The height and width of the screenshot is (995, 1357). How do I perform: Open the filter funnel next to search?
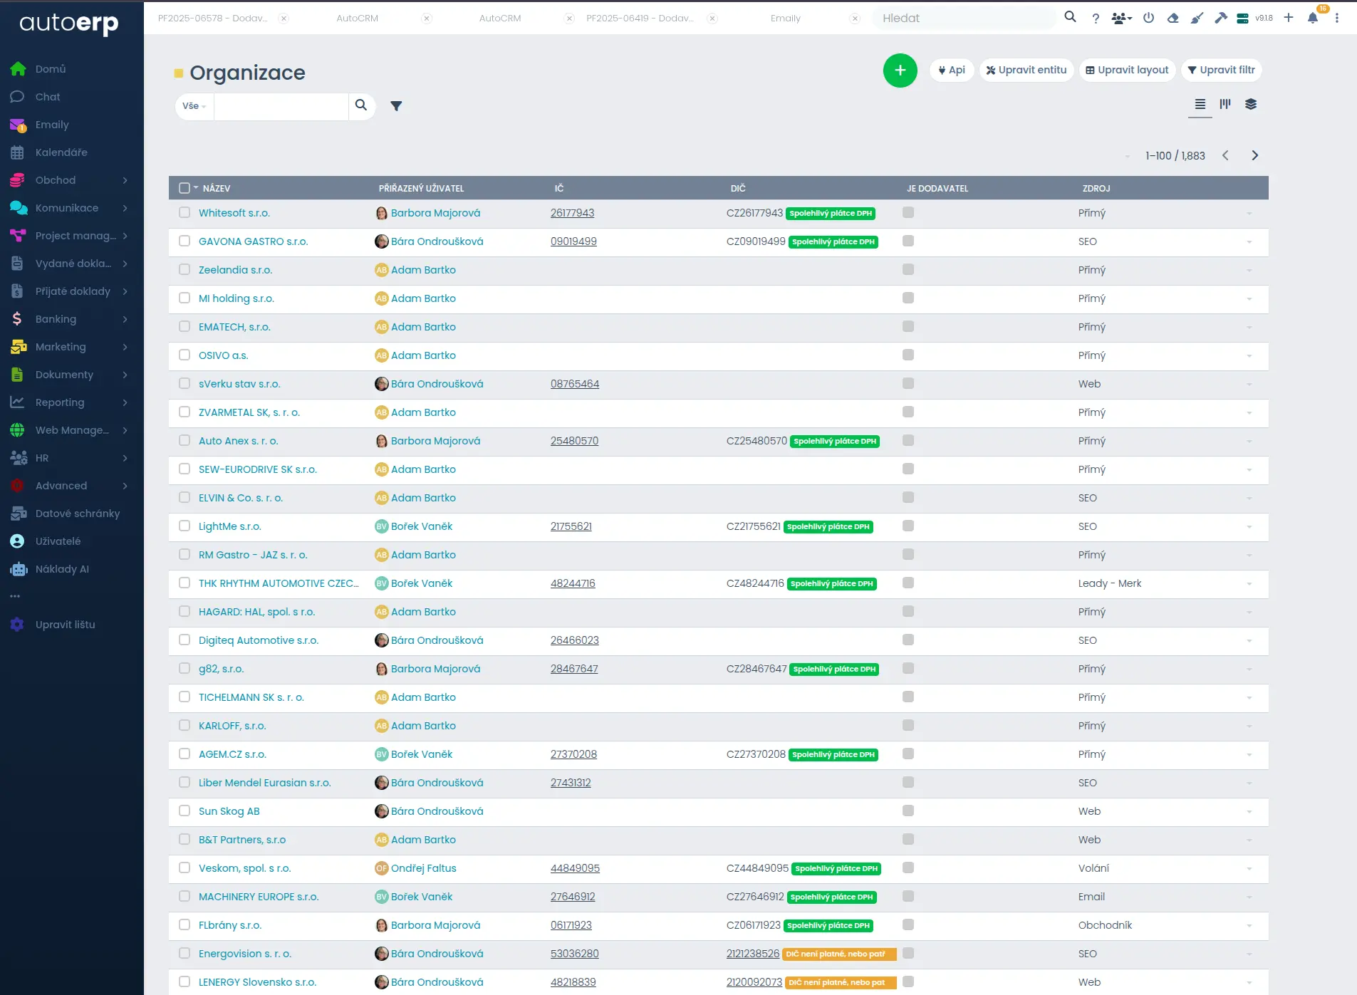coord(396,106)
